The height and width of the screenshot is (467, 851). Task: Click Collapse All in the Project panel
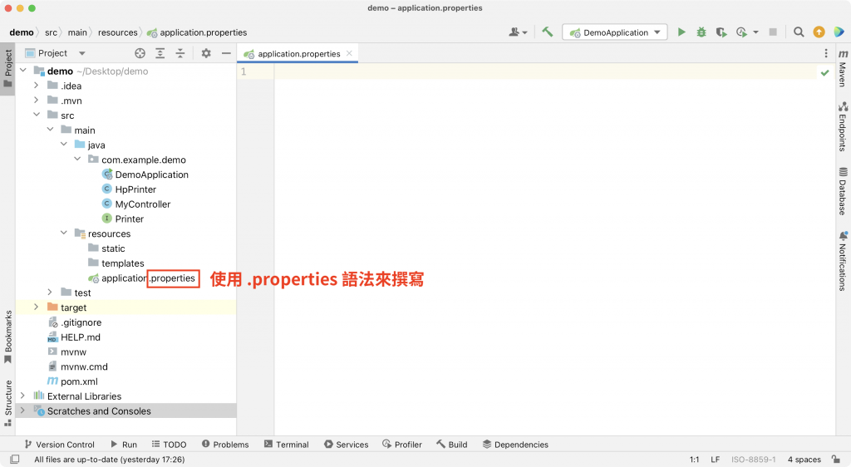pyautogui.click(x=180, y=53)
